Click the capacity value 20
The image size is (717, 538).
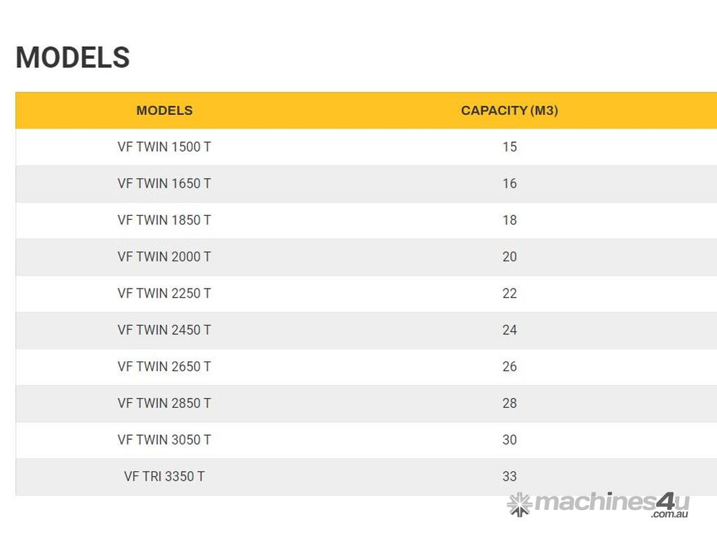point(509,256)
